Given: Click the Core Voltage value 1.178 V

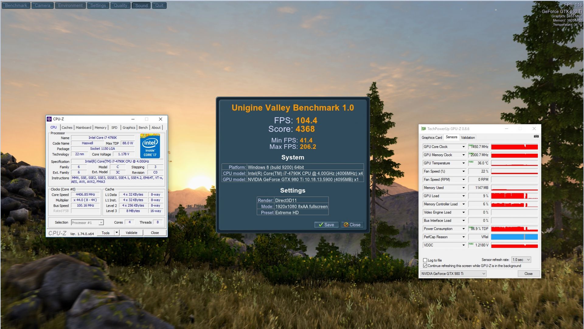Looking at the screenshot, I should tap(124, 154).
